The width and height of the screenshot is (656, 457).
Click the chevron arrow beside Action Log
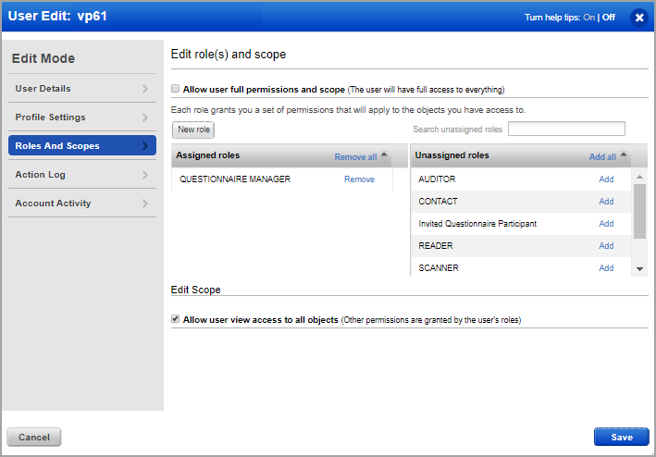point(145,175)
